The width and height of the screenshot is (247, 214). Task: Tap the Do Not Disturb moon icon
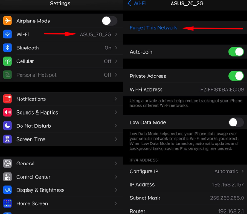point(7,126)
